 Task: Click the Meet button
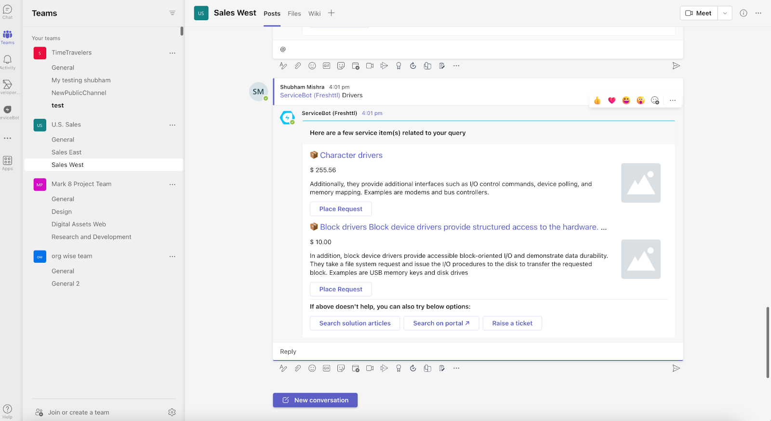(699, 13)
